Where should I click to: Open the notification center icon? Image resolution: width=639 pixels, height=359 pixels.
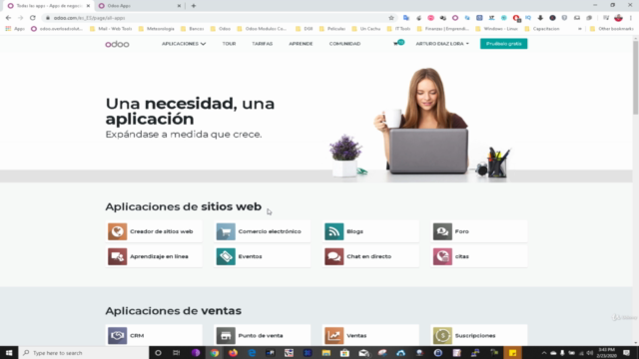627,353
